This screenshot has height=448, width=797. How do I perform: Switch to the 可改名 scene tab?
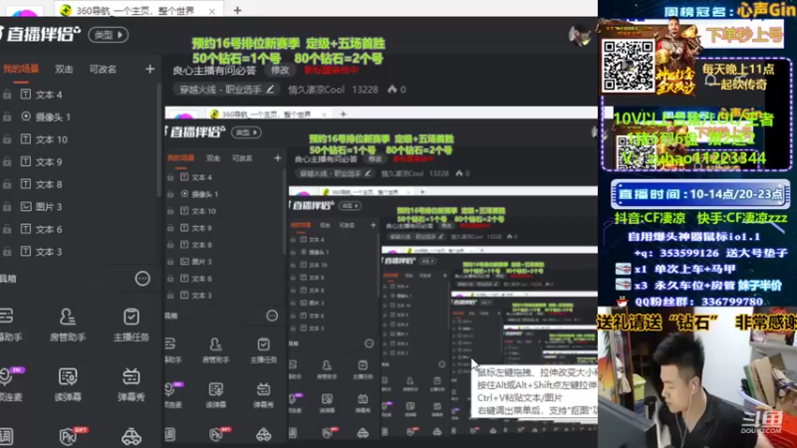point(103,69)
